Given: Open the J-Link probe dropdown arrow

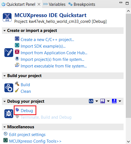Looking at the screenshot, I should tap(120, 101).
